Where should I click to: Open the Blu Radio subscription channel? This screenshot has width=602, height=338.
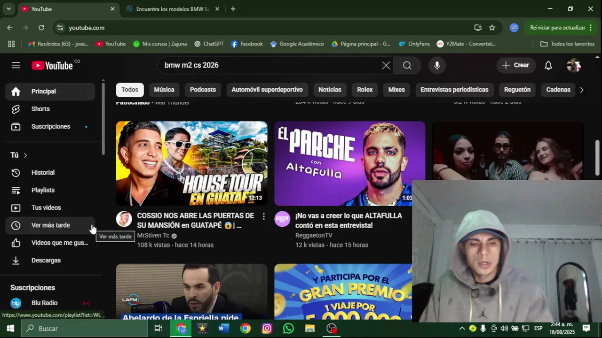[50, 303]
